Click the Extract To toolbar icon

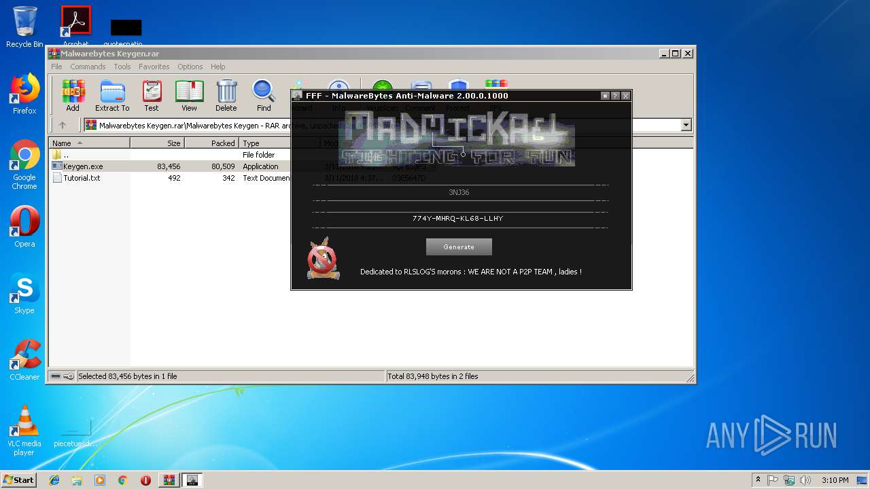[112, 96]
